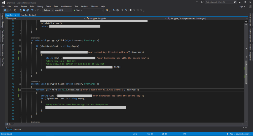Open the tab list dropdown arrow above the editor

[x=247, y=15]
